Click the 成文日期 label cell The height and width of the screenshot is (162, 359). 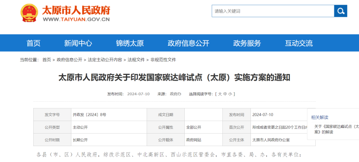tap(166, 115)
